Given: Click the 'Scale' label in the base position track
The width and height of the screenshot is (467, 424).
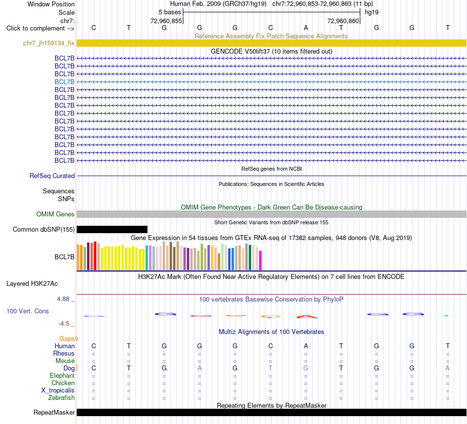Looking at the screenshot, I should tap(66, 12).
